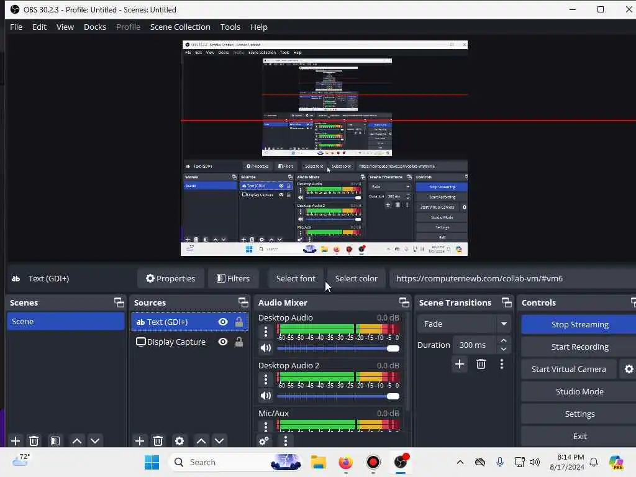Open the File menu
This screenshot has height=477, width=636.
click(16, 27)
